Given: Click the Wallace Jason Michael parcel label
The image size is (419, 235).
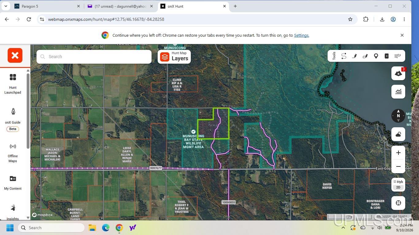Looking at the screenshot, I should (x=52, y=155).
